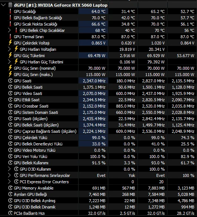Image resolution: width=197 pixels, height=217 pixels.
Task: Select the dGPU NVIDIA GeForce RTX 5060 Laptop label
Action: point(61,5)
